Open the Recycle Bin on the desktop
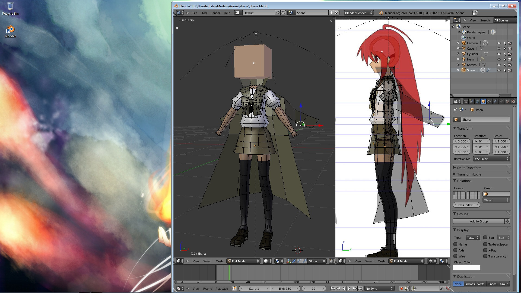The height and width of the screenshot is (293, 521). (x=10, y=9)
